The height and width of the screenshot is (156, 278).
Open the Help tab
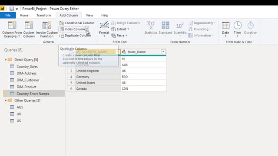105,16
